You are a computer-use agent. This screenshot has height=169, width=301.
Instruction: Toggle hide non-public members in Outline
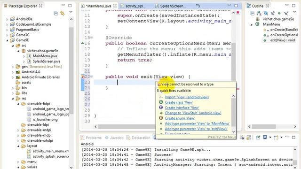point(279,13)
